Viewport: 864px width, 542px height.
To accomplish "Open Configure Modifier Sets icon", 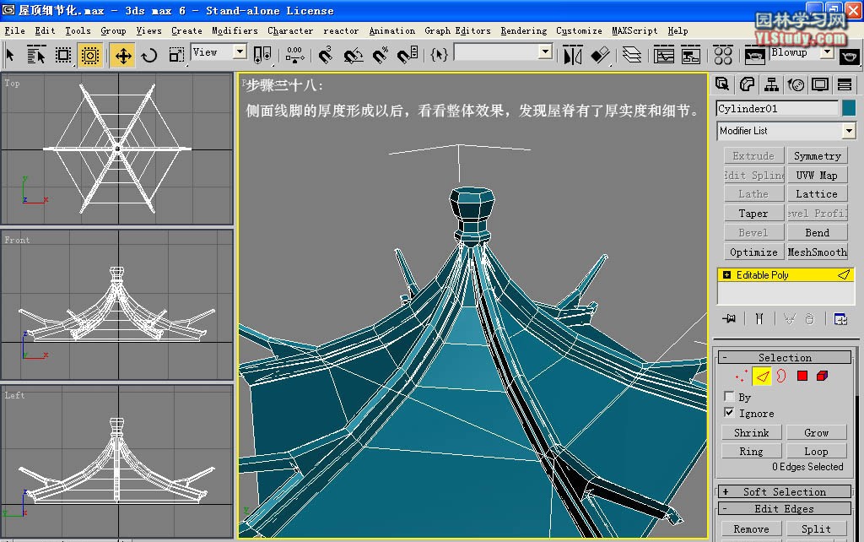I will tap(840, 318).
